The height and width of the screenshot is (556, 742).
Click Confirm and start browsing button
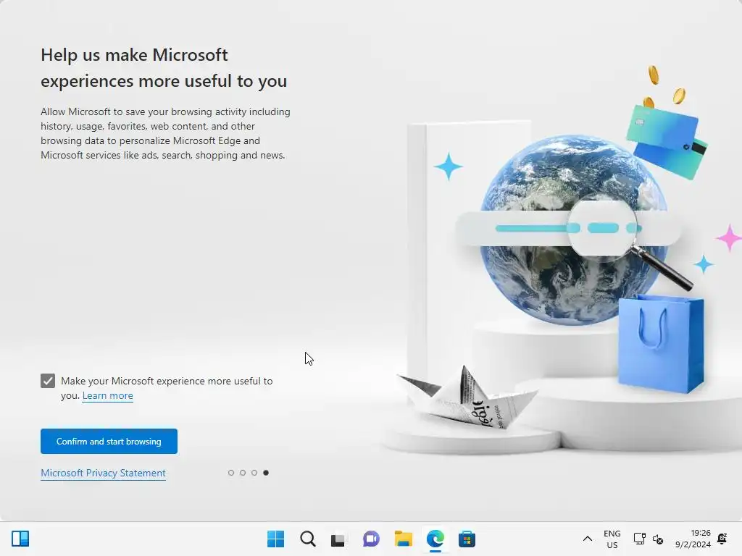[x=109, y=441]
